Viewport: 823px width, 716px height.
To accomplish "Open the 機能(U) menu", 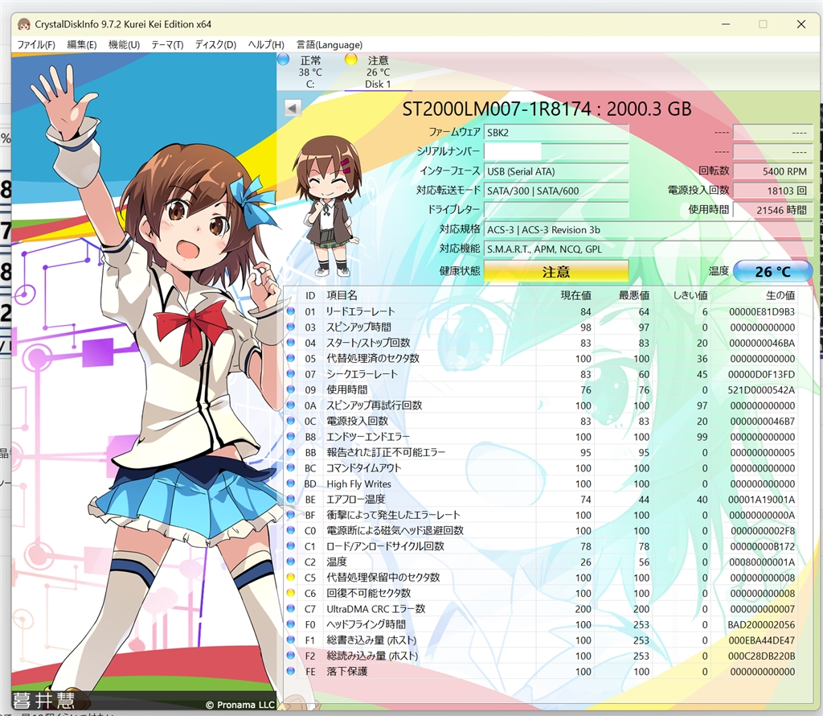I will [x=124, y=45].
